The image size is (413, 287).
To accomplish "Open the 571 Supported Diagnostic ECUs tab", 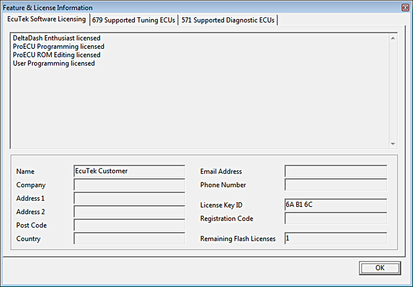I will tap(228, 20).
